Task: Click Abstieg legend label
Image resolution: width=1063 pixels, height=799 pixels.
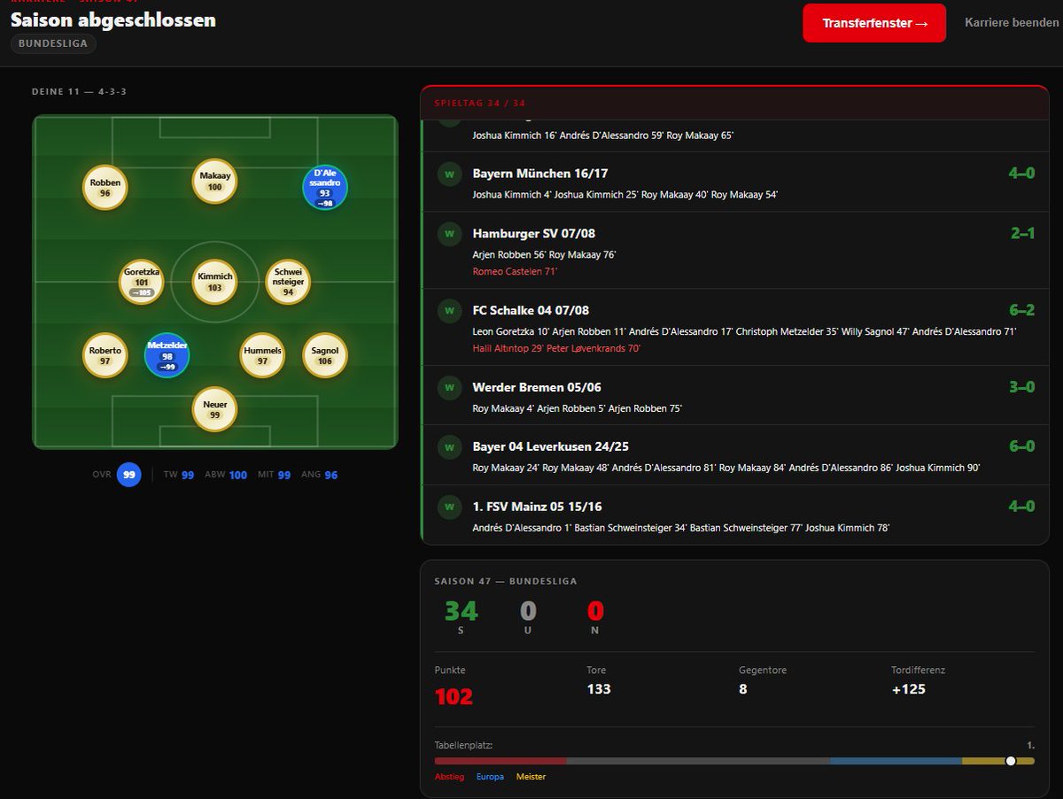Action: (x=449, y=777)
